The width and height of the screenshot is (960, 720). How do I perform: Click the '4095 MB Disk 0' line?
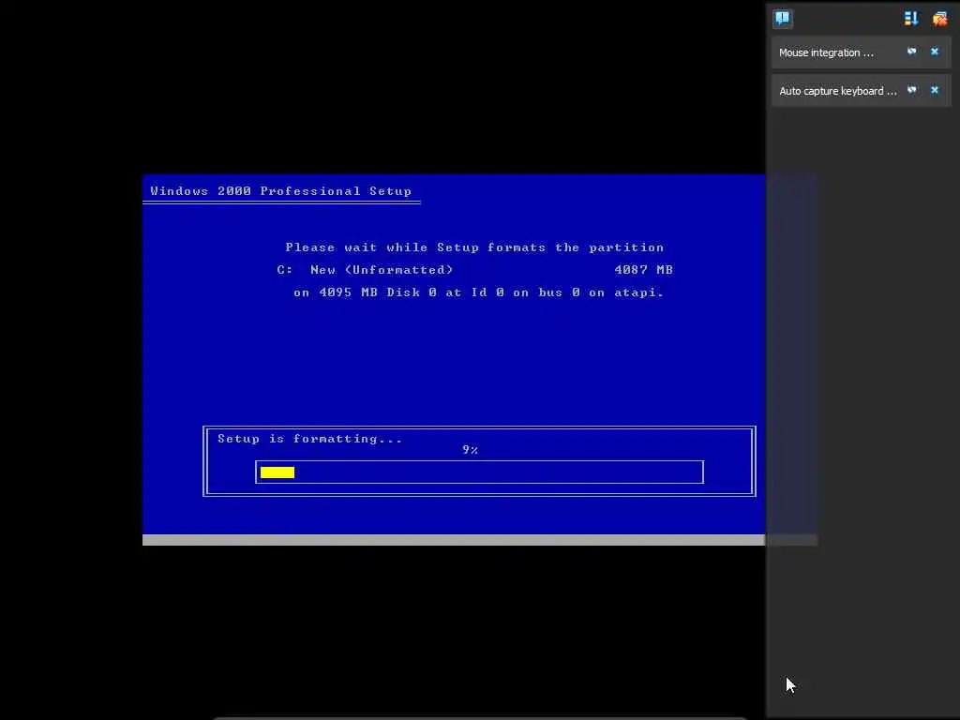point(478,292)
